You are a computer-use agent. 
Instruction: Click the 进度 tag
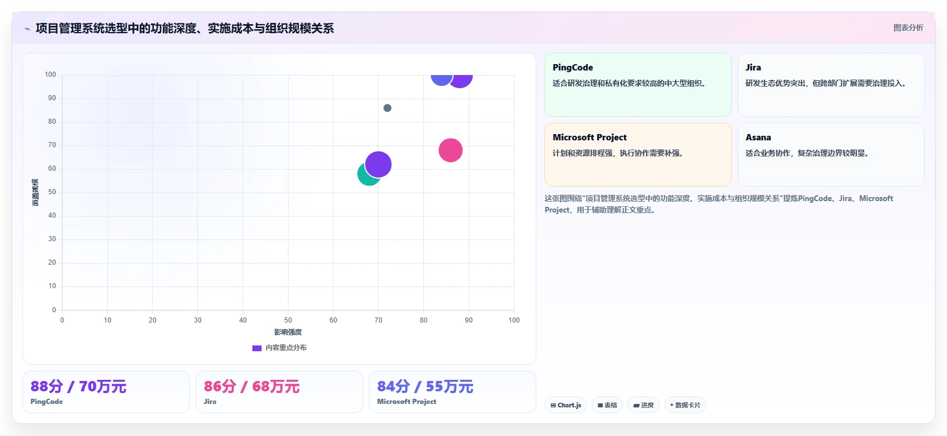[x=644, y=405]
